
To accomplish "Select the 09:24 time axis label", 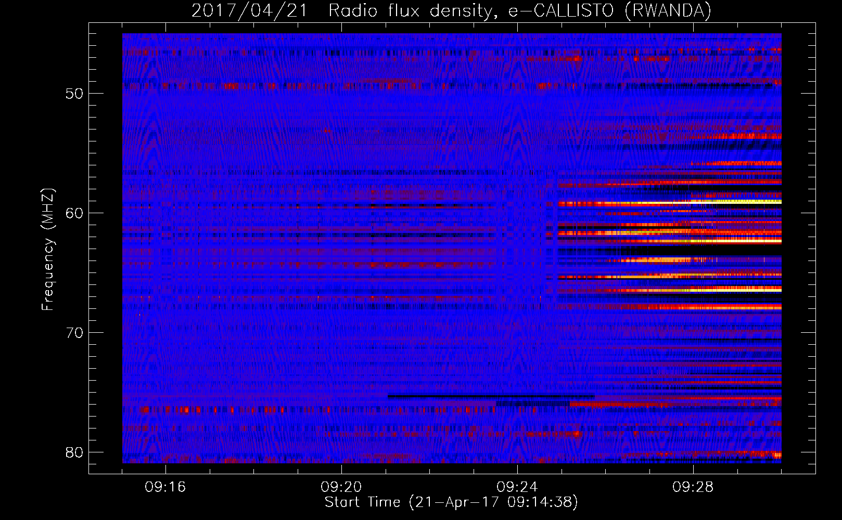I will point(517,487).
